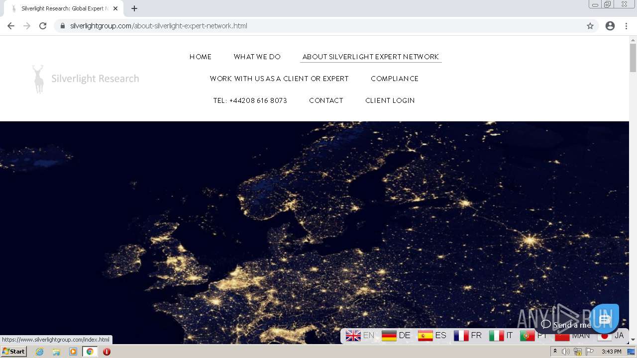
Task: Click the TEL: +44208 616 8073 link
Action: (250, 100)
